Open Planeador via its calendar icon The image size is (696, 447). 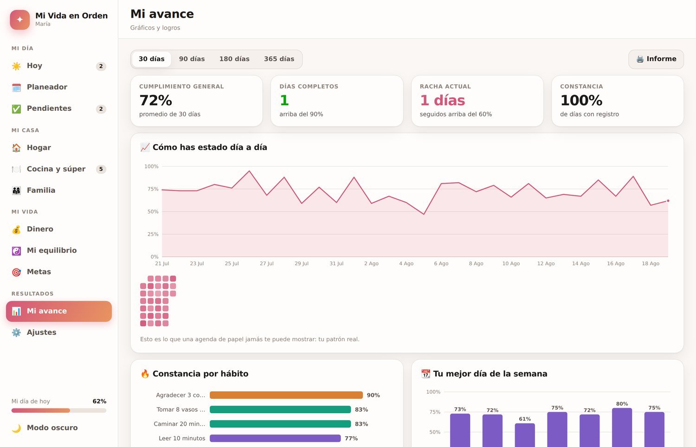point(16,87)
